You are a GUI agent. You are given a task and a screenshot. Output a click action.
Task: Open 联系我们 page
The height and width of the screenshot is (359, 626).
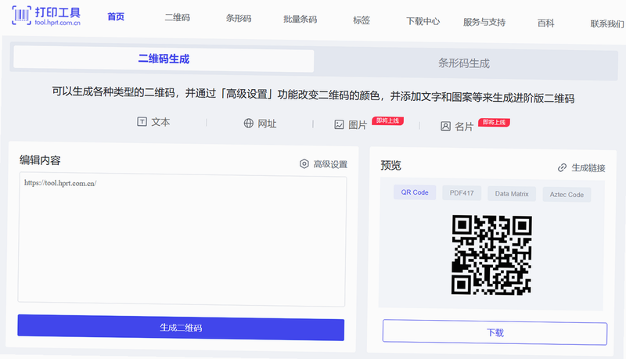tap(607, 24)
